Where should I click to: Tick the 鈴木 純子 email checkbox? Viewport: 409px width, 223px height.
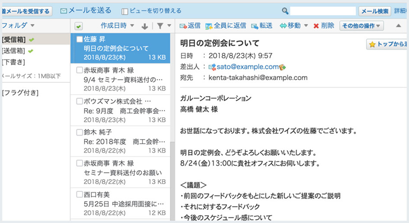79,132
